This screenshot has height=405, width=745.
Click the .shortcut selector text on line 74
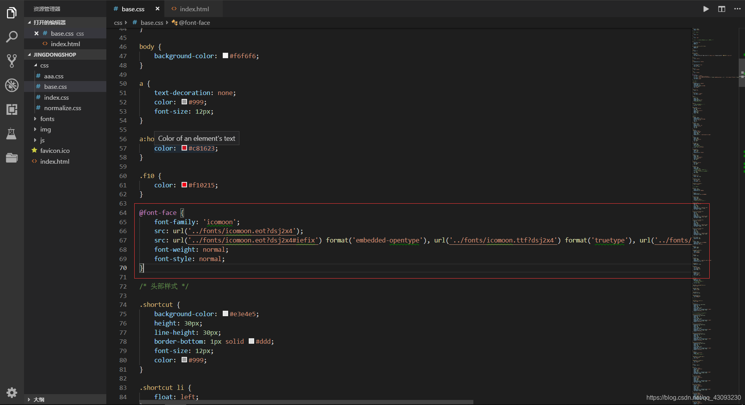tap(156, 305)
